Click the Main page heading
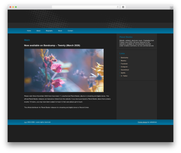The image size is (181, 153). tap(27, 40)
